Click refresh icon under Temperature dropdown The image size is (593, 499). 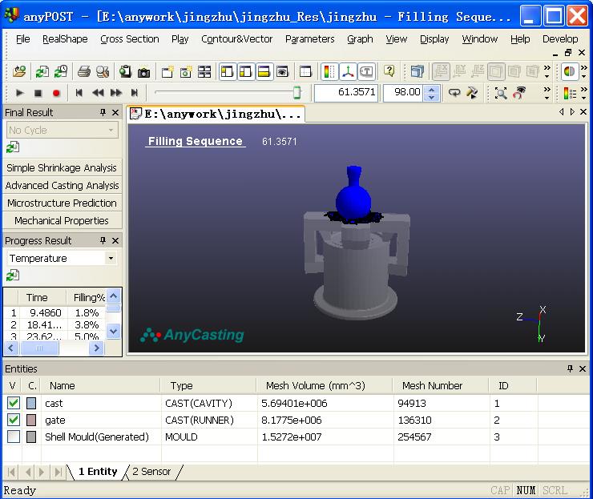(x=13, y=276)
